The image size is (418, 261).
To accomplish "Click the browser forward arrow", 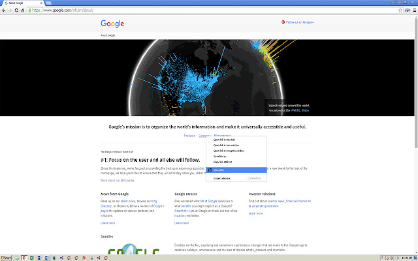I will 10,10.
